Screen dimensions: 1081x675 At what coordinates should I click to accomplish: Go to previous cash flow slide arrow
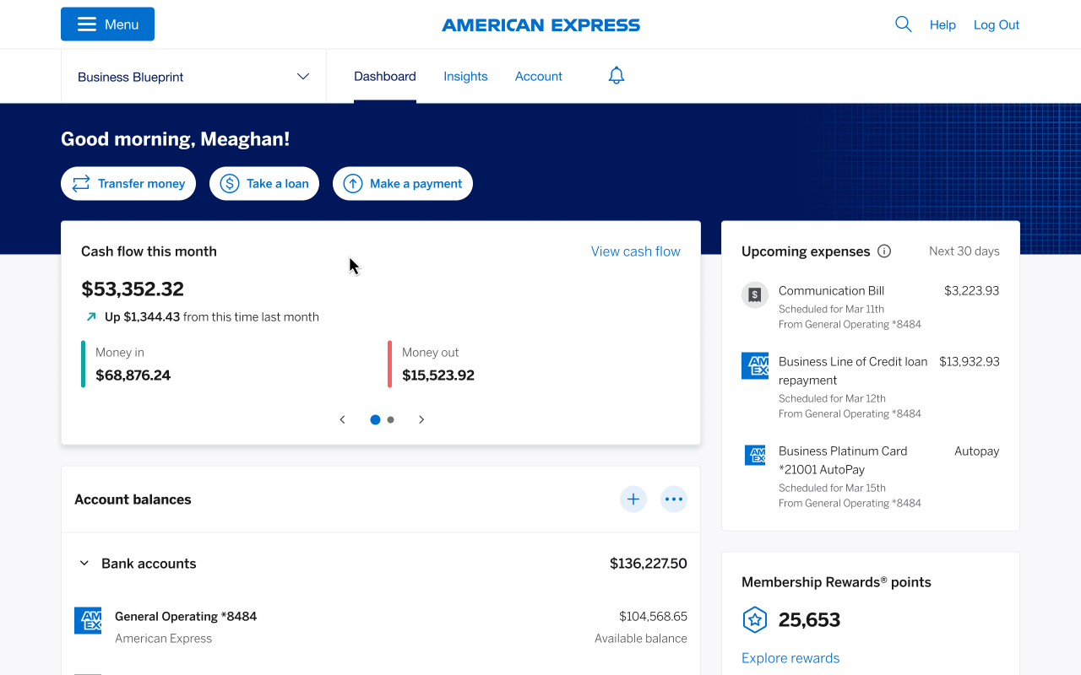tap(342, 419)
